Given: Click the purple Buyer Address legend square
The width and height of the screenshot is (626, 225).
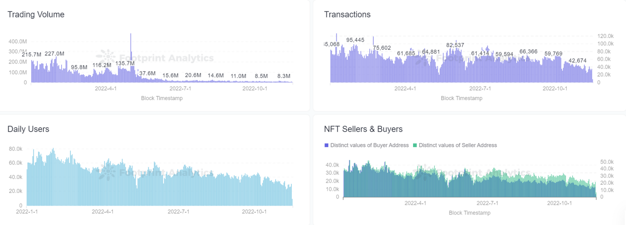Looking at the screenshot, I should 326,145.
